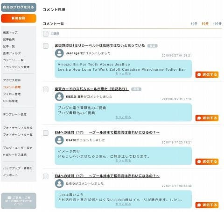Click JeaEageft's commenter avatar icon
The width and height of the screenshot is (224, 212).
click(x=59, y=53)
